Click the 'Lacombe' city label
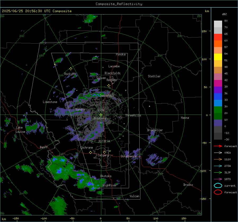This screenshot has width=238, height=222. [114, 66]
